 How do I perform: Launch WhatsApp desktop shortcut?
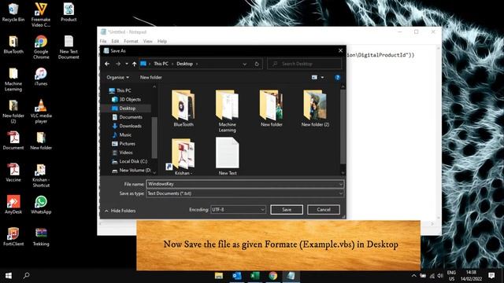coord(41,204)
